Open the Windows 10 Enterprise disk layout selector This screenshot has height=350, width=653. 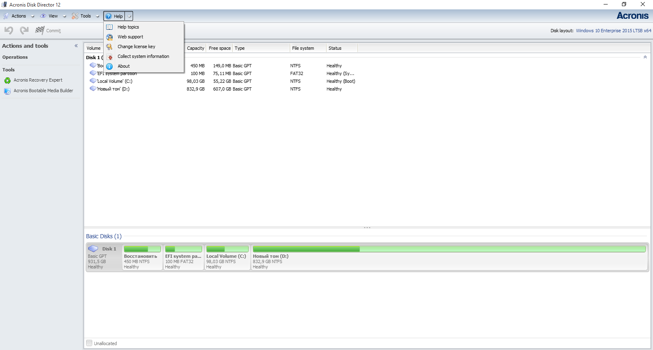[x=613, y=31]
